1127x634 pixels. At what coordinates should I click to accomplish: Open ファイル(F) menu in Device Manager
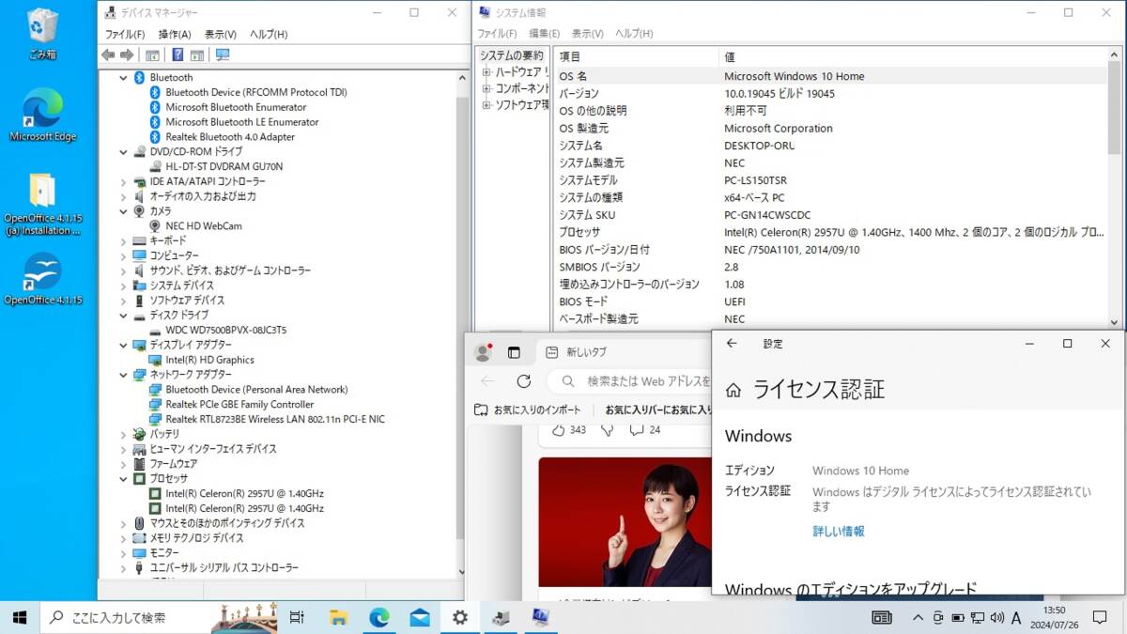coord(124,34)
